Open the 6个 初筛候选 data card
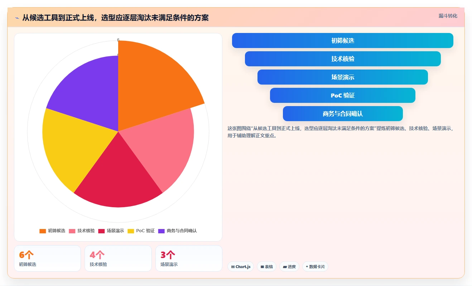Image resolution: width=472 pixels, height=286 pixels. point(47,258)
